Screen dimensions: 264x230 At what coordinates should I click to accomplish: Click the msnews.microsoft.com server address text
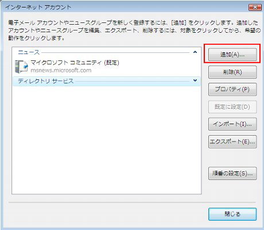click(61, 70)
